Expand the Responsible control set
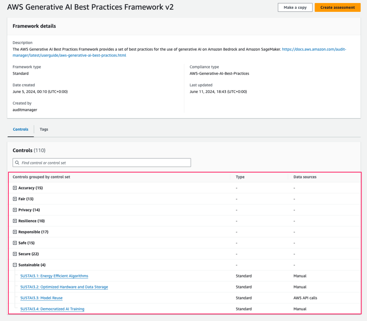 [15, 232]
